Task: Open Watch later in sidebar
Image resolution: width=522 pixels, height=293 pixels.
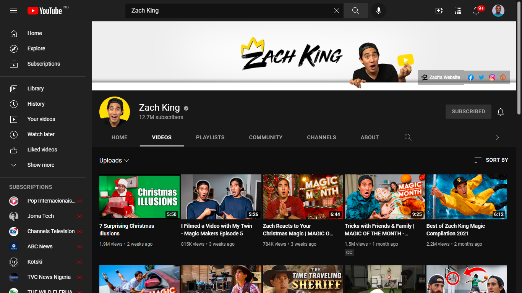Action: click(x=46, y=134)
